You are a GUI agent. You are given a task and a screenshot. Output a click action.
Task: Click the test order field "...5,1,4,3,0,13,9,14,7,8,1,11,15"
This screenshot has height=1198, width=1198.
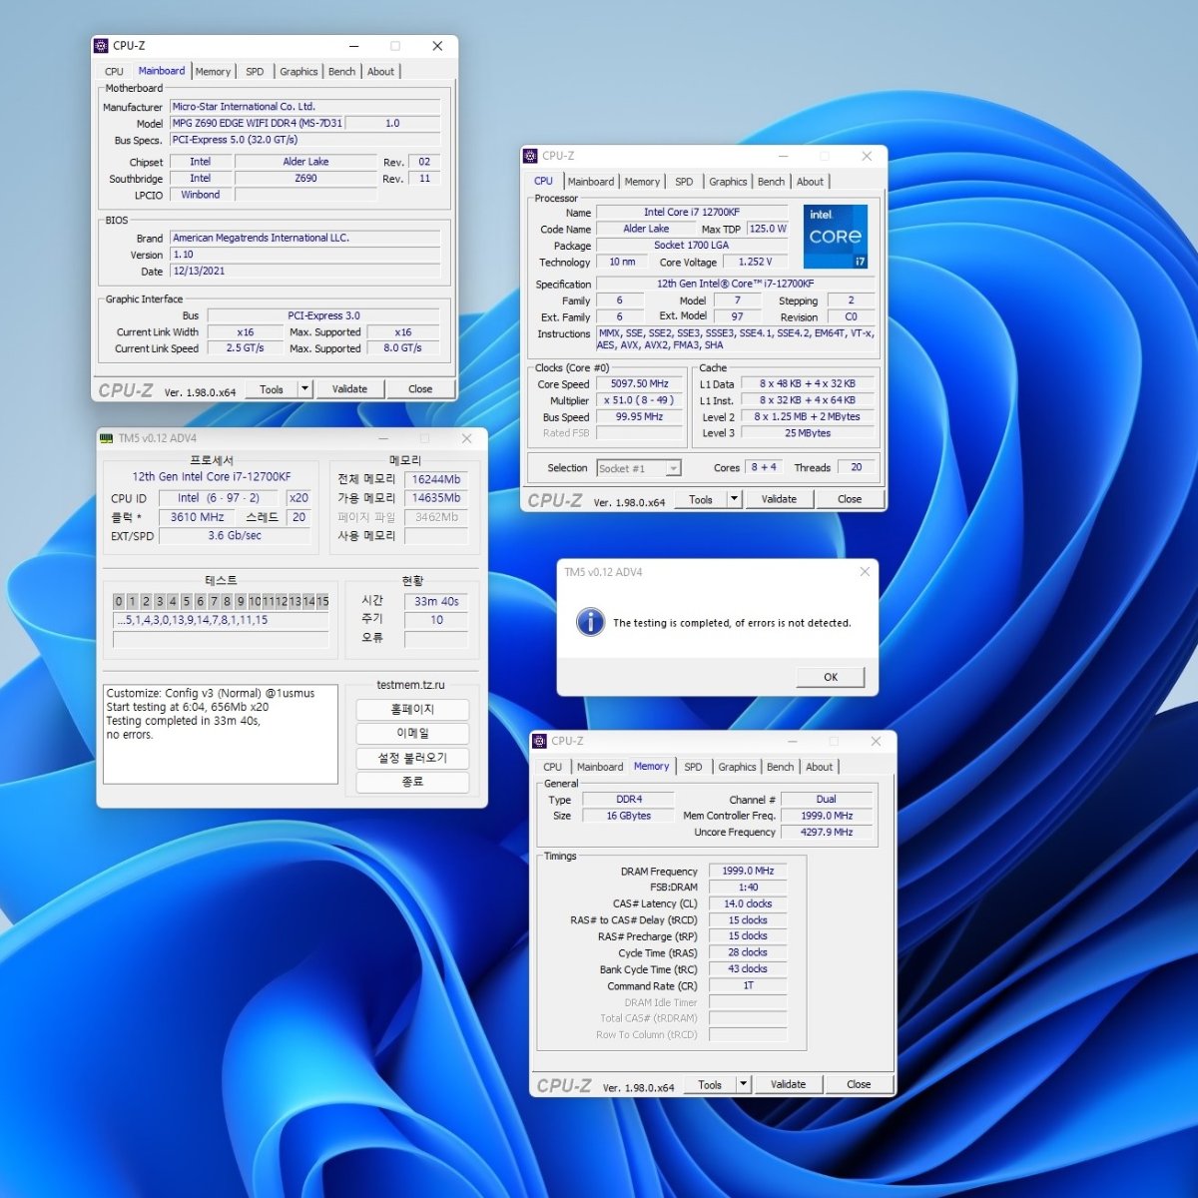click(x=221, y=620)
